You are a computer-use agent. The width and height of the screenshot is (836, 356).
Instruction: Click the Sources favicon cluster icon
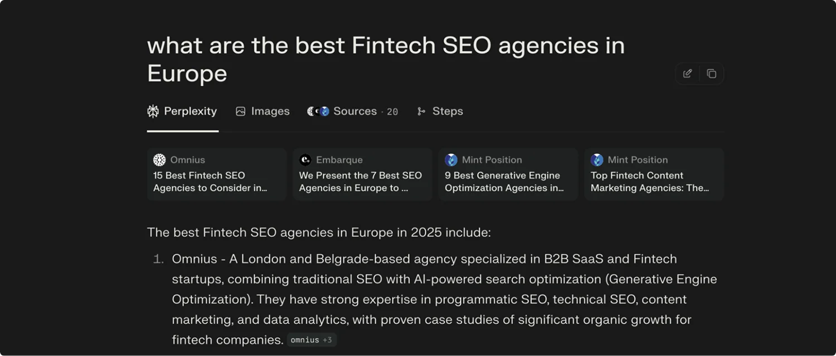pos(318,111)
